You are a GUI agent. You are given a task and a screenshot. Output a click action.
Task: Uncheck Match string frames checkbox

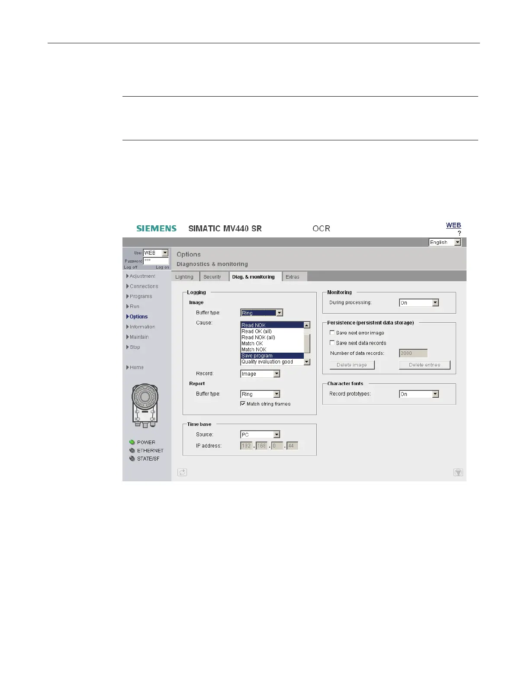pos(243,404)
